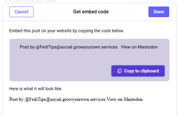Click the Embed this post instruction text
Screen dimensions: 178x115
(x=67, y=31)
